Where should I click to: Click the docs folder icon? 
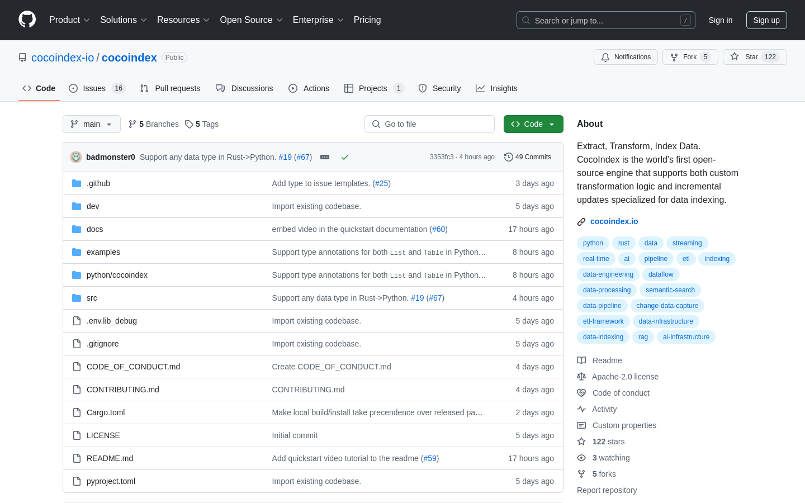coord(77,229)
